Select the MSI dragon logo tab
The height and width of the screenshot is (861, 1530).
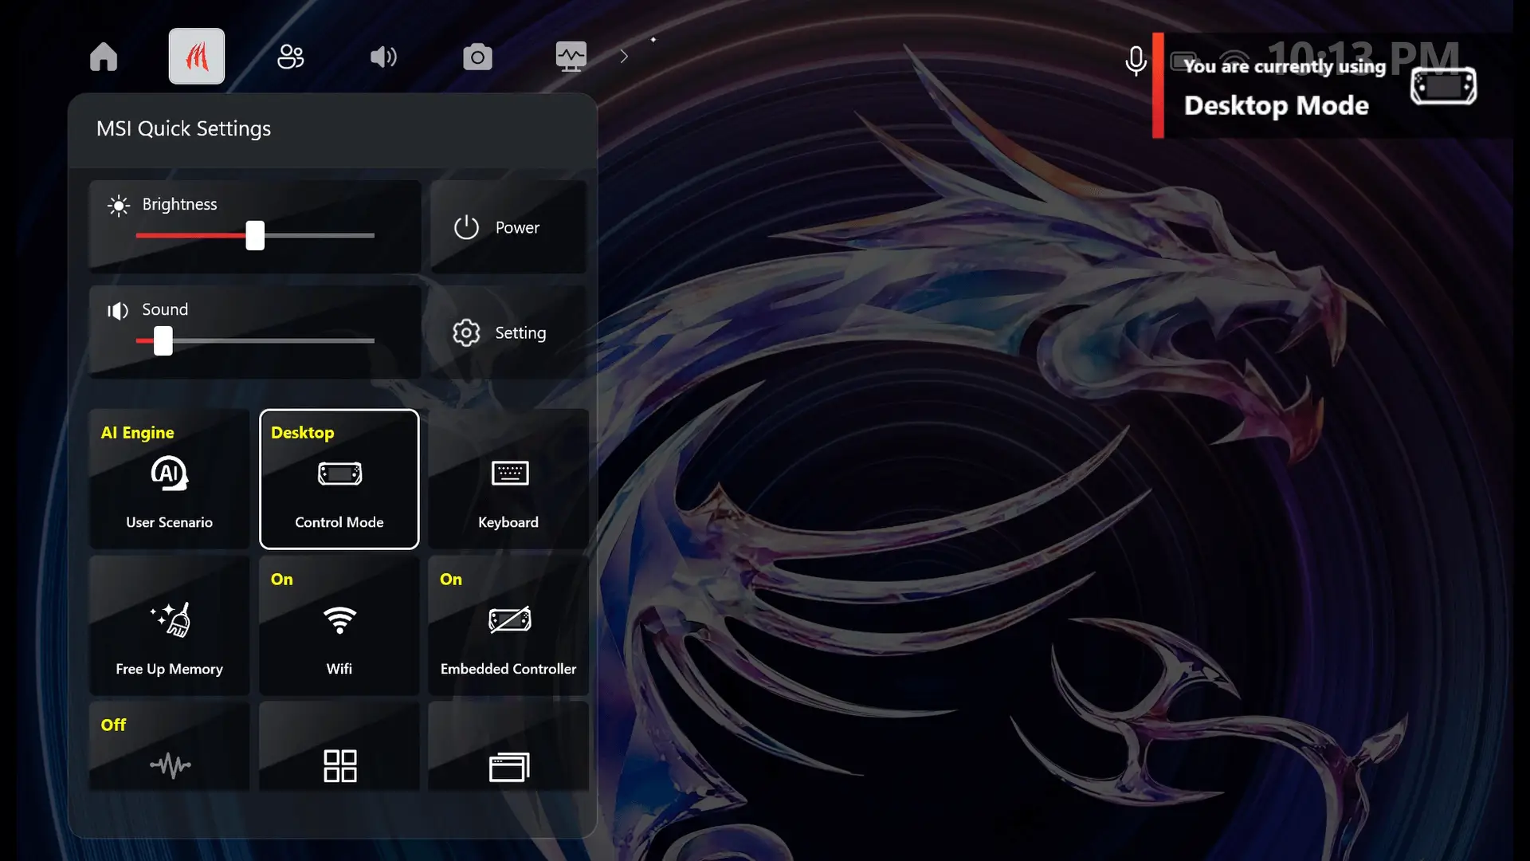197,57
